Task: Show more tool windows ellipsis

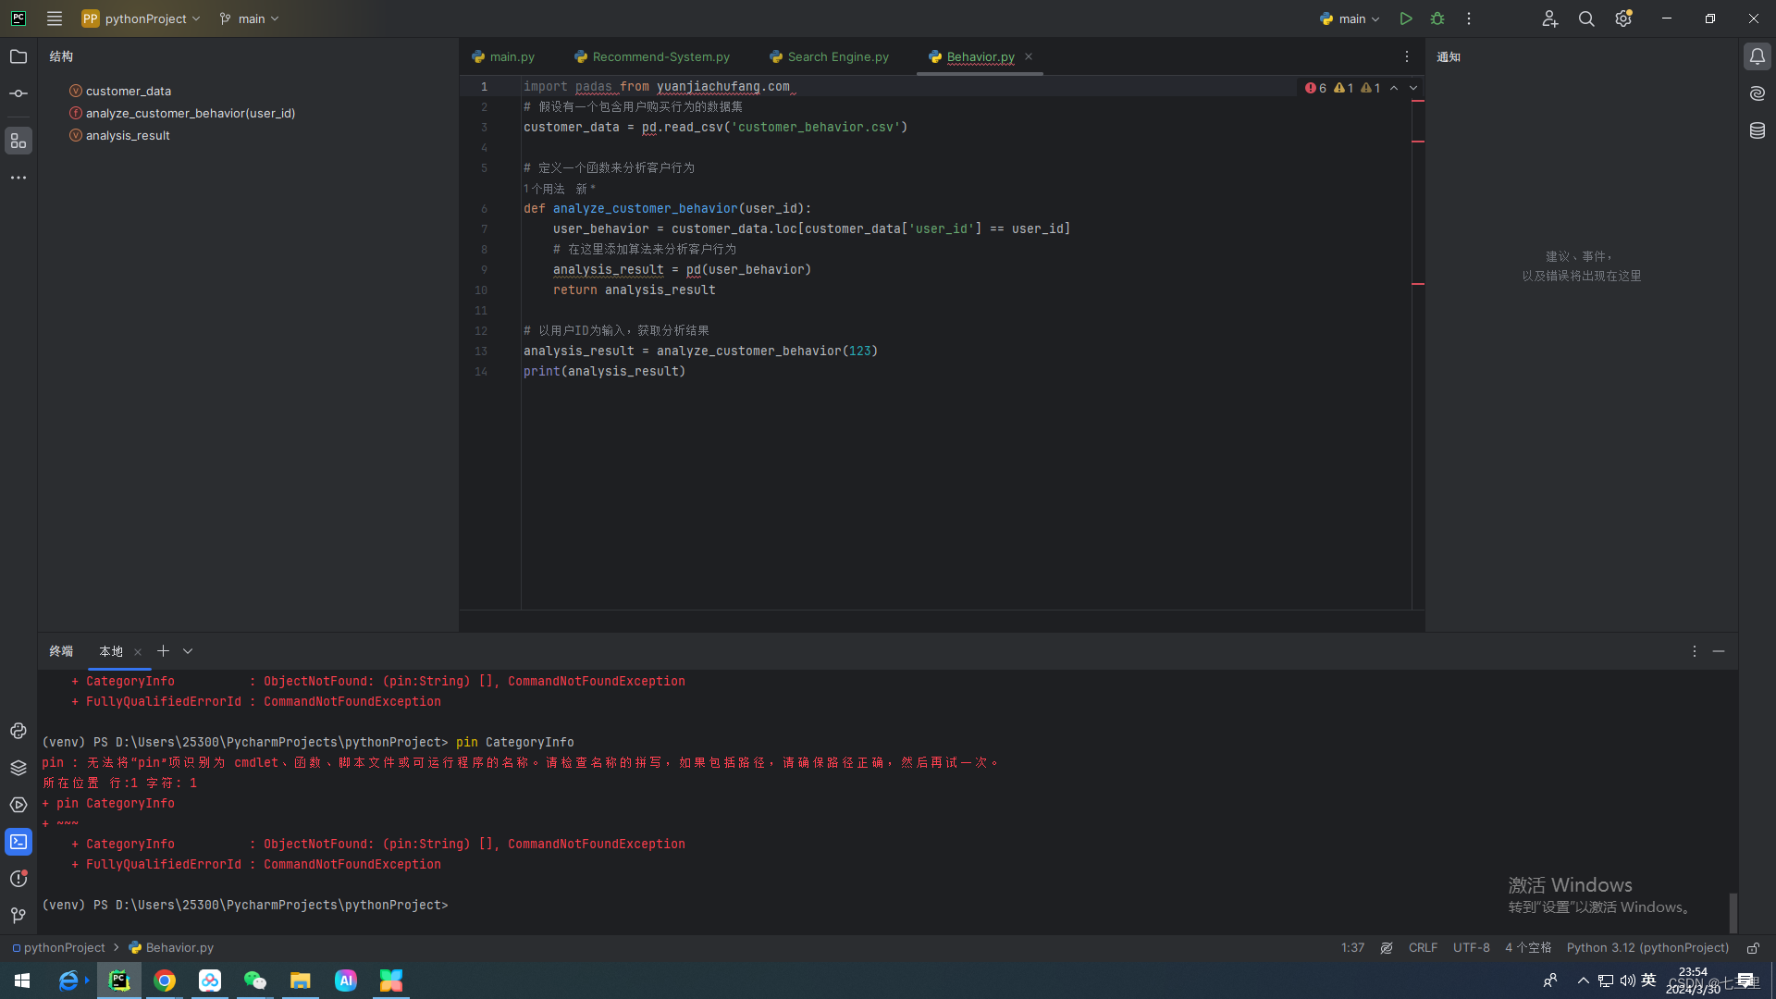Action: point(18,178)
